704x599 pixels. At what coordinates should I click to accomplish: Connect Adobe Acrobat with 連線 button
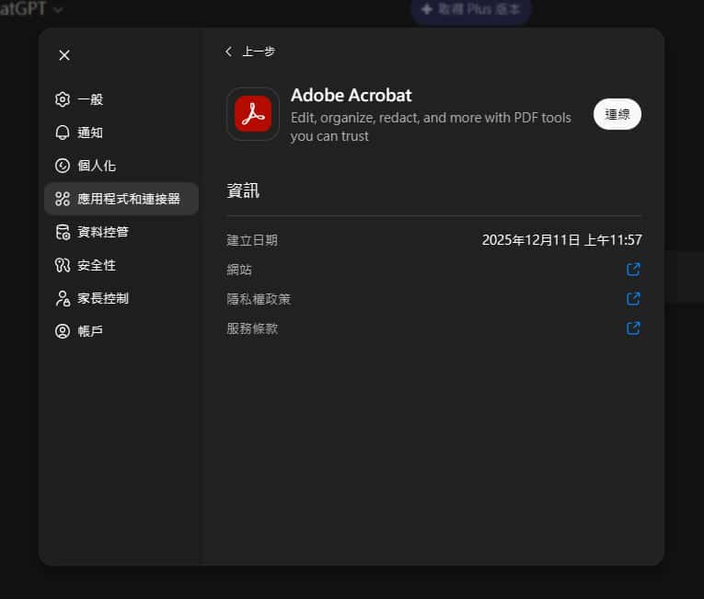pyautogui.click(x=617, y=114)
